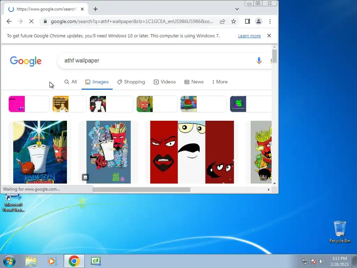Screen dimensions: 357x268
Task: Open Windows Explorer from taskbar
Action: tap(31, 261)
